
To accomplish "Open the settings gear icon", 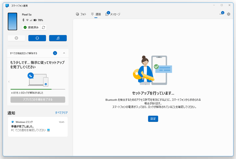I will [x=228, y=14].
